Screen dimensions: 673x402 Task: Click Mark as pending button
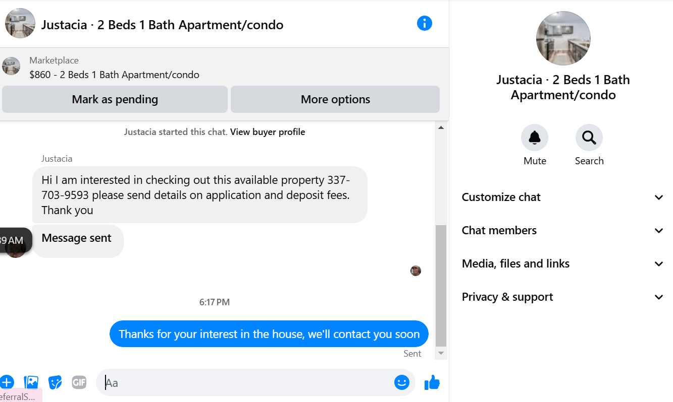pos(115,99)
